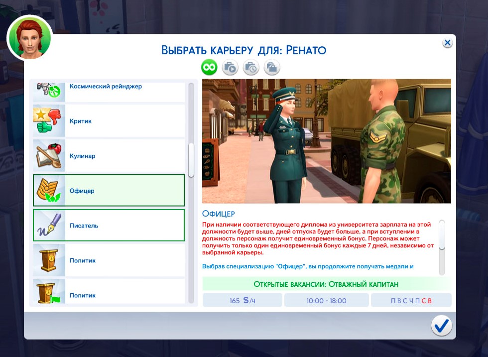Select the first Политик career label
This screenshot has width=488, height=357.
tap(83, 260)
